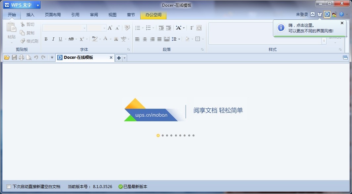Switch to the 插入 ribbon tab
This screenshot has width=352, height=194.
coord(30,15)
